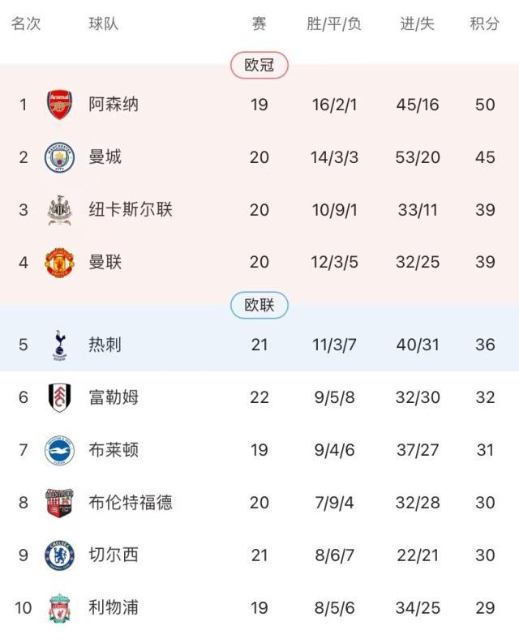Click the Brentford club crest
The height and width of the screenshot is (643, 519).
pyautogui.click(x=59, y=503)
